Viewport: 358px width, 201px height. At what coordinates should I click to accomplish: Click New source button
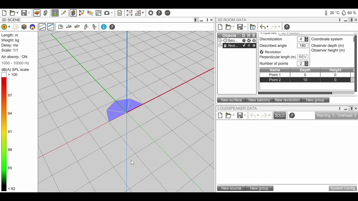point(231,188)
